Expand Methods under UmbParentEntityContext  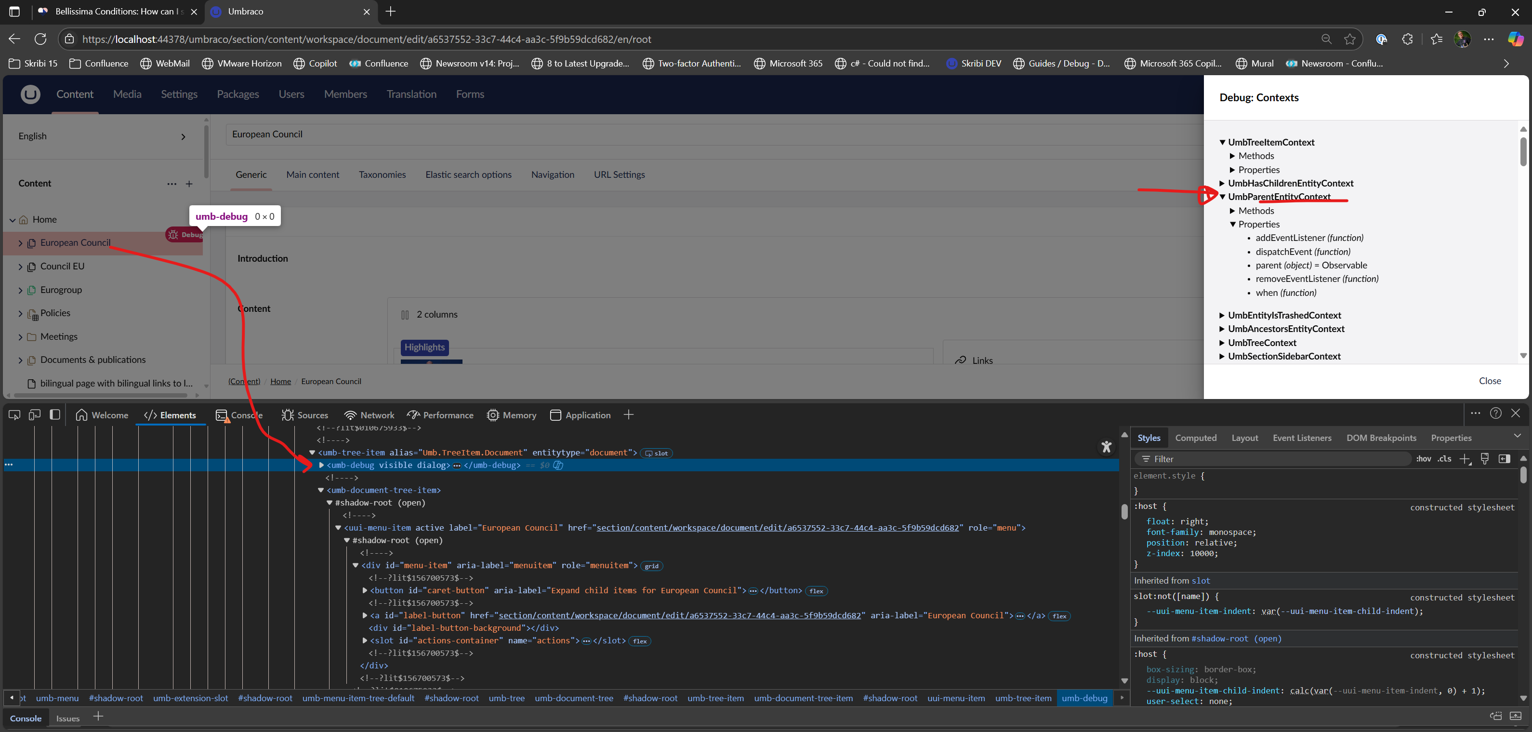pos(1232,211)
